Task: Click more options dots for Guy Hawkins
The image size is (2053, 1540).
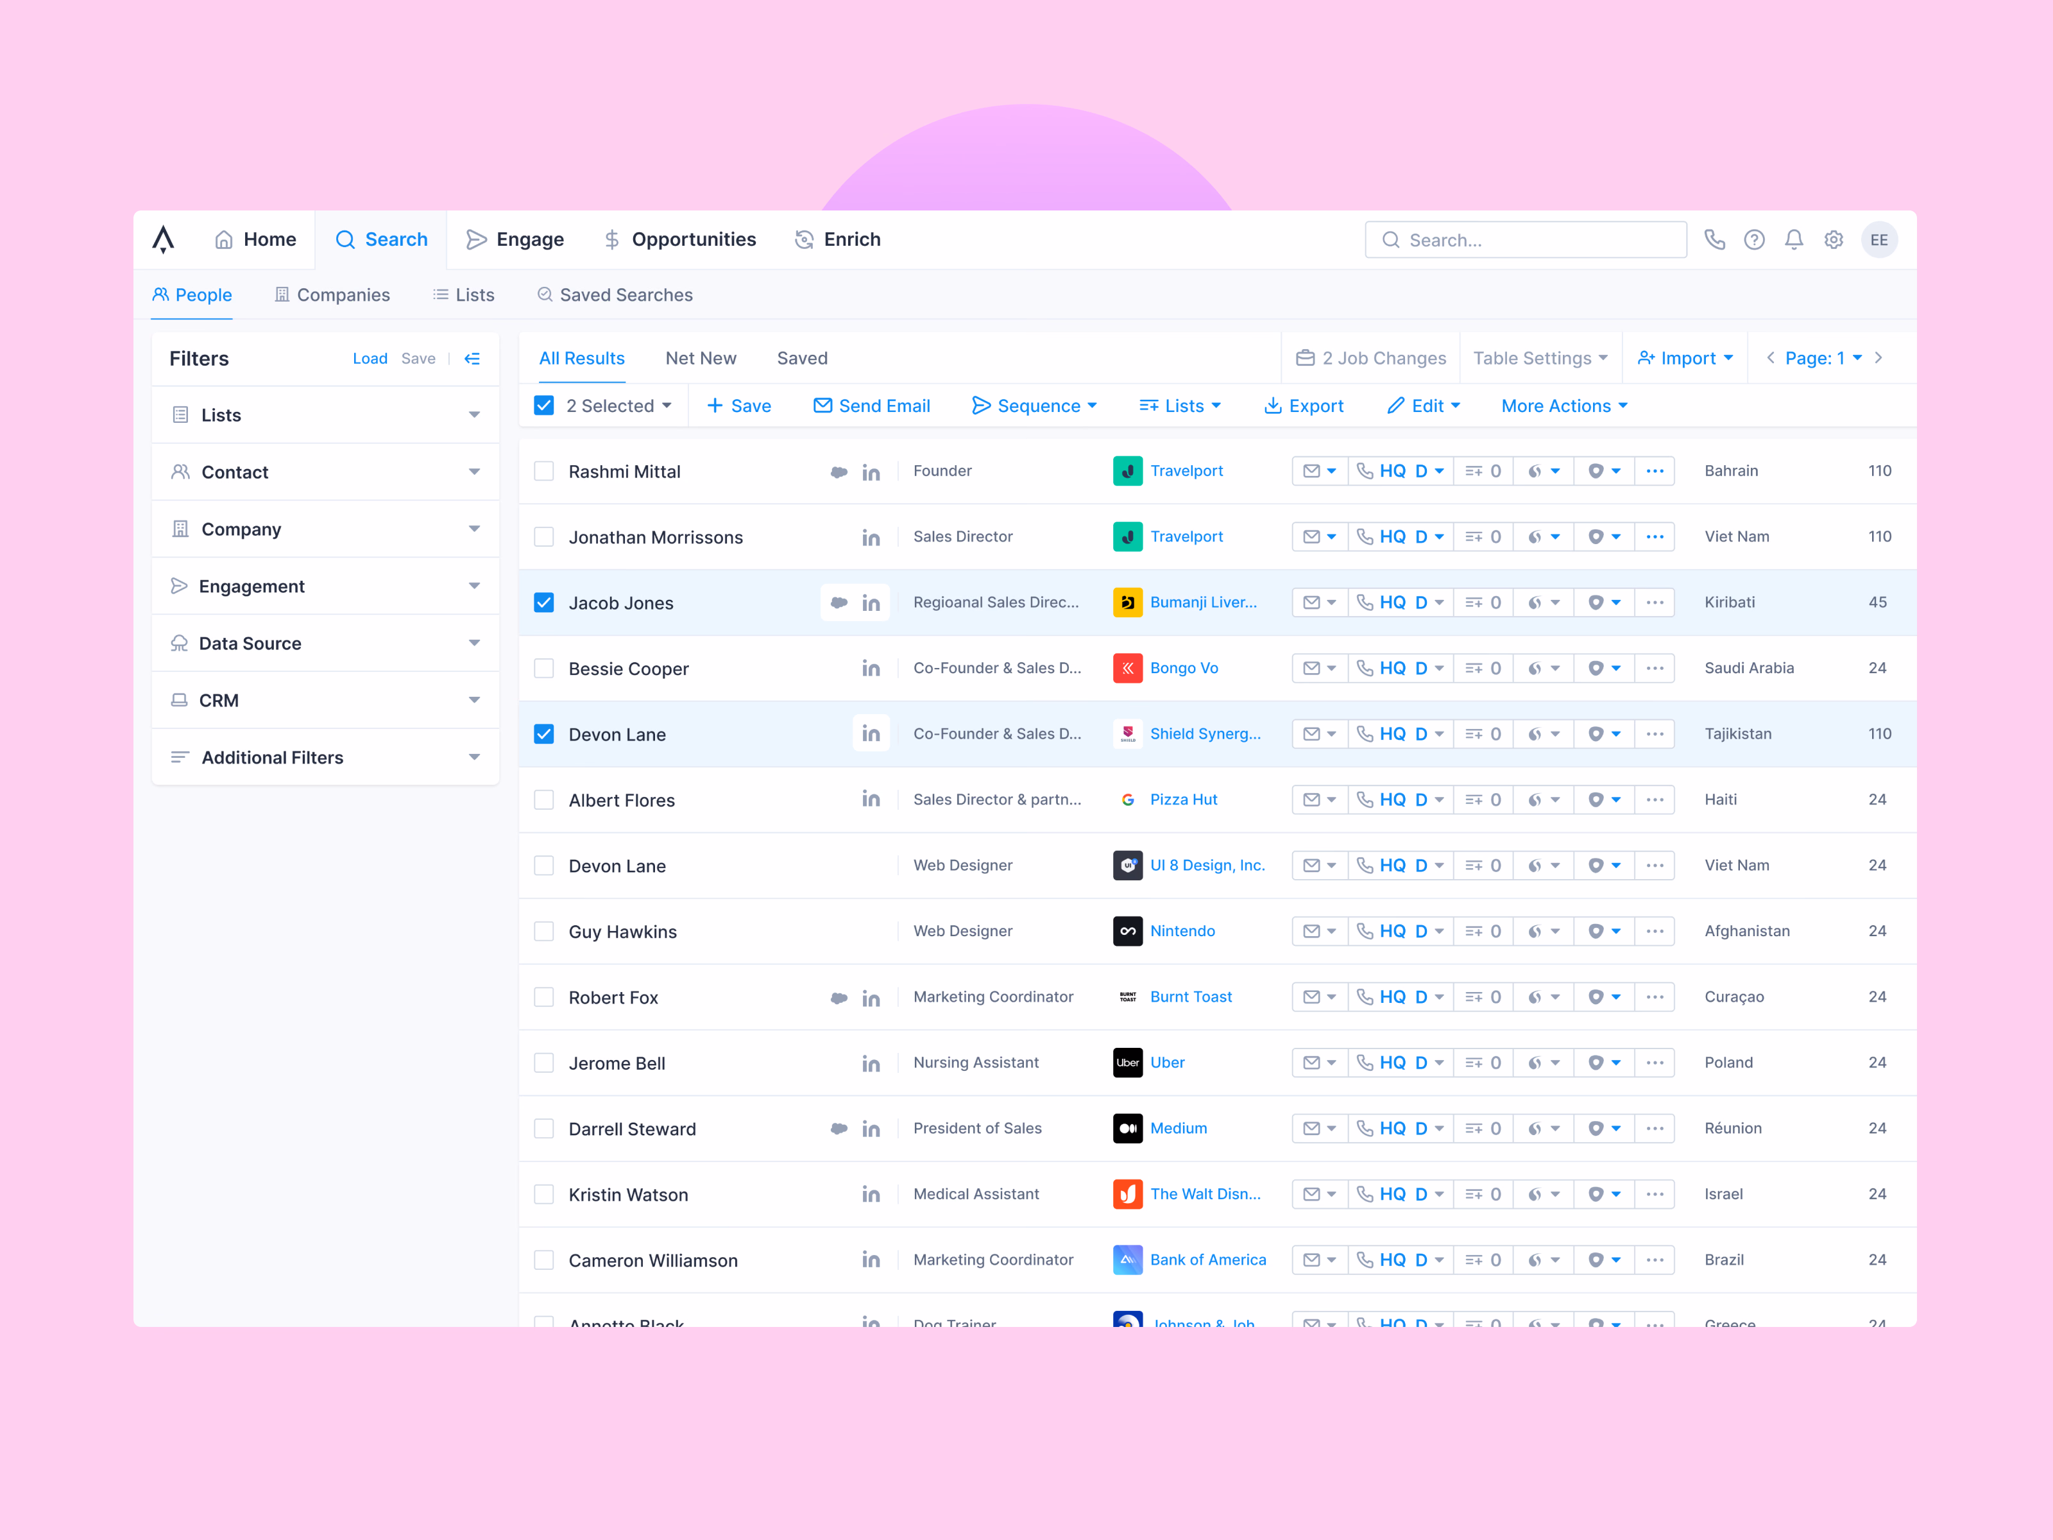Action: [x=1655, y=931]
